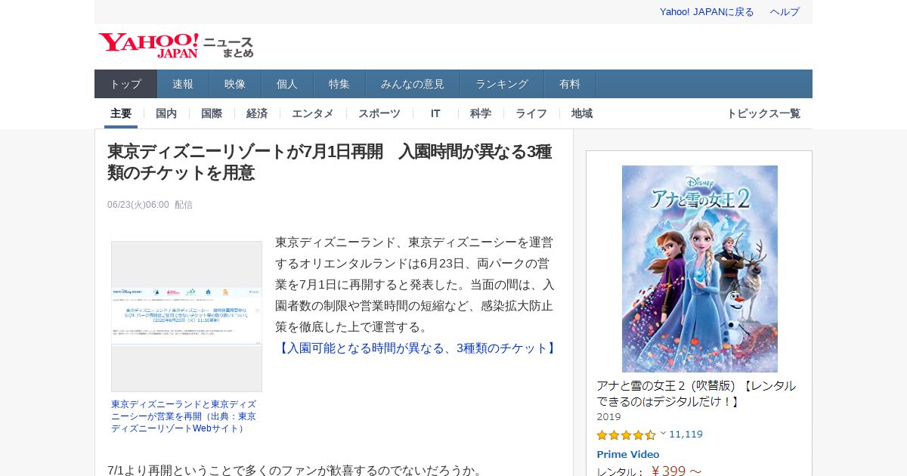Select the 経済 category

pos(257,113)
